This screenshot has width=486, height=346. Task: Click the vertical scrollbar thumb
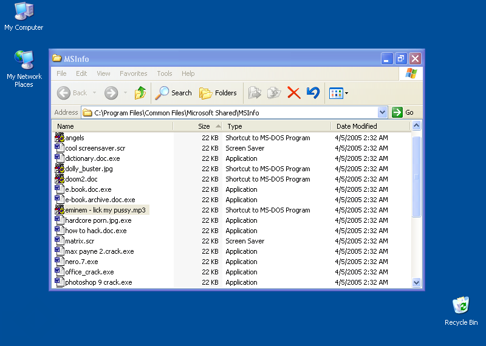pyautogui.click(x=416, y=177)
